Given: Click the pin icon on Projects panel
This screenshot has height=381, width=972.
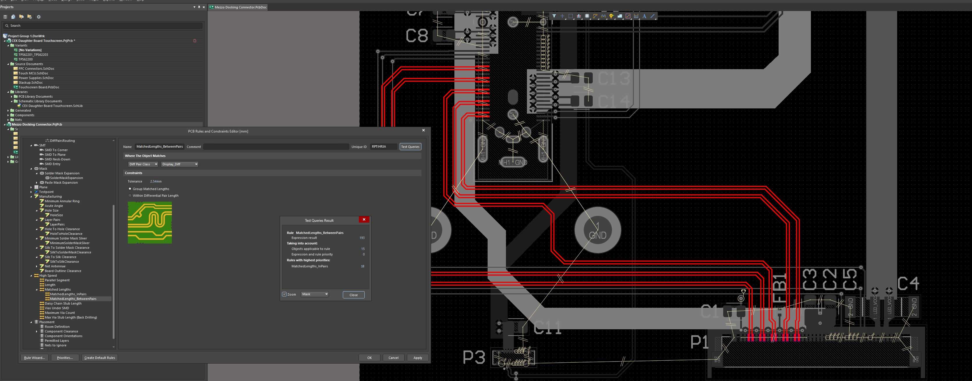Looking at the screenshot, I should tap(199, 7).
